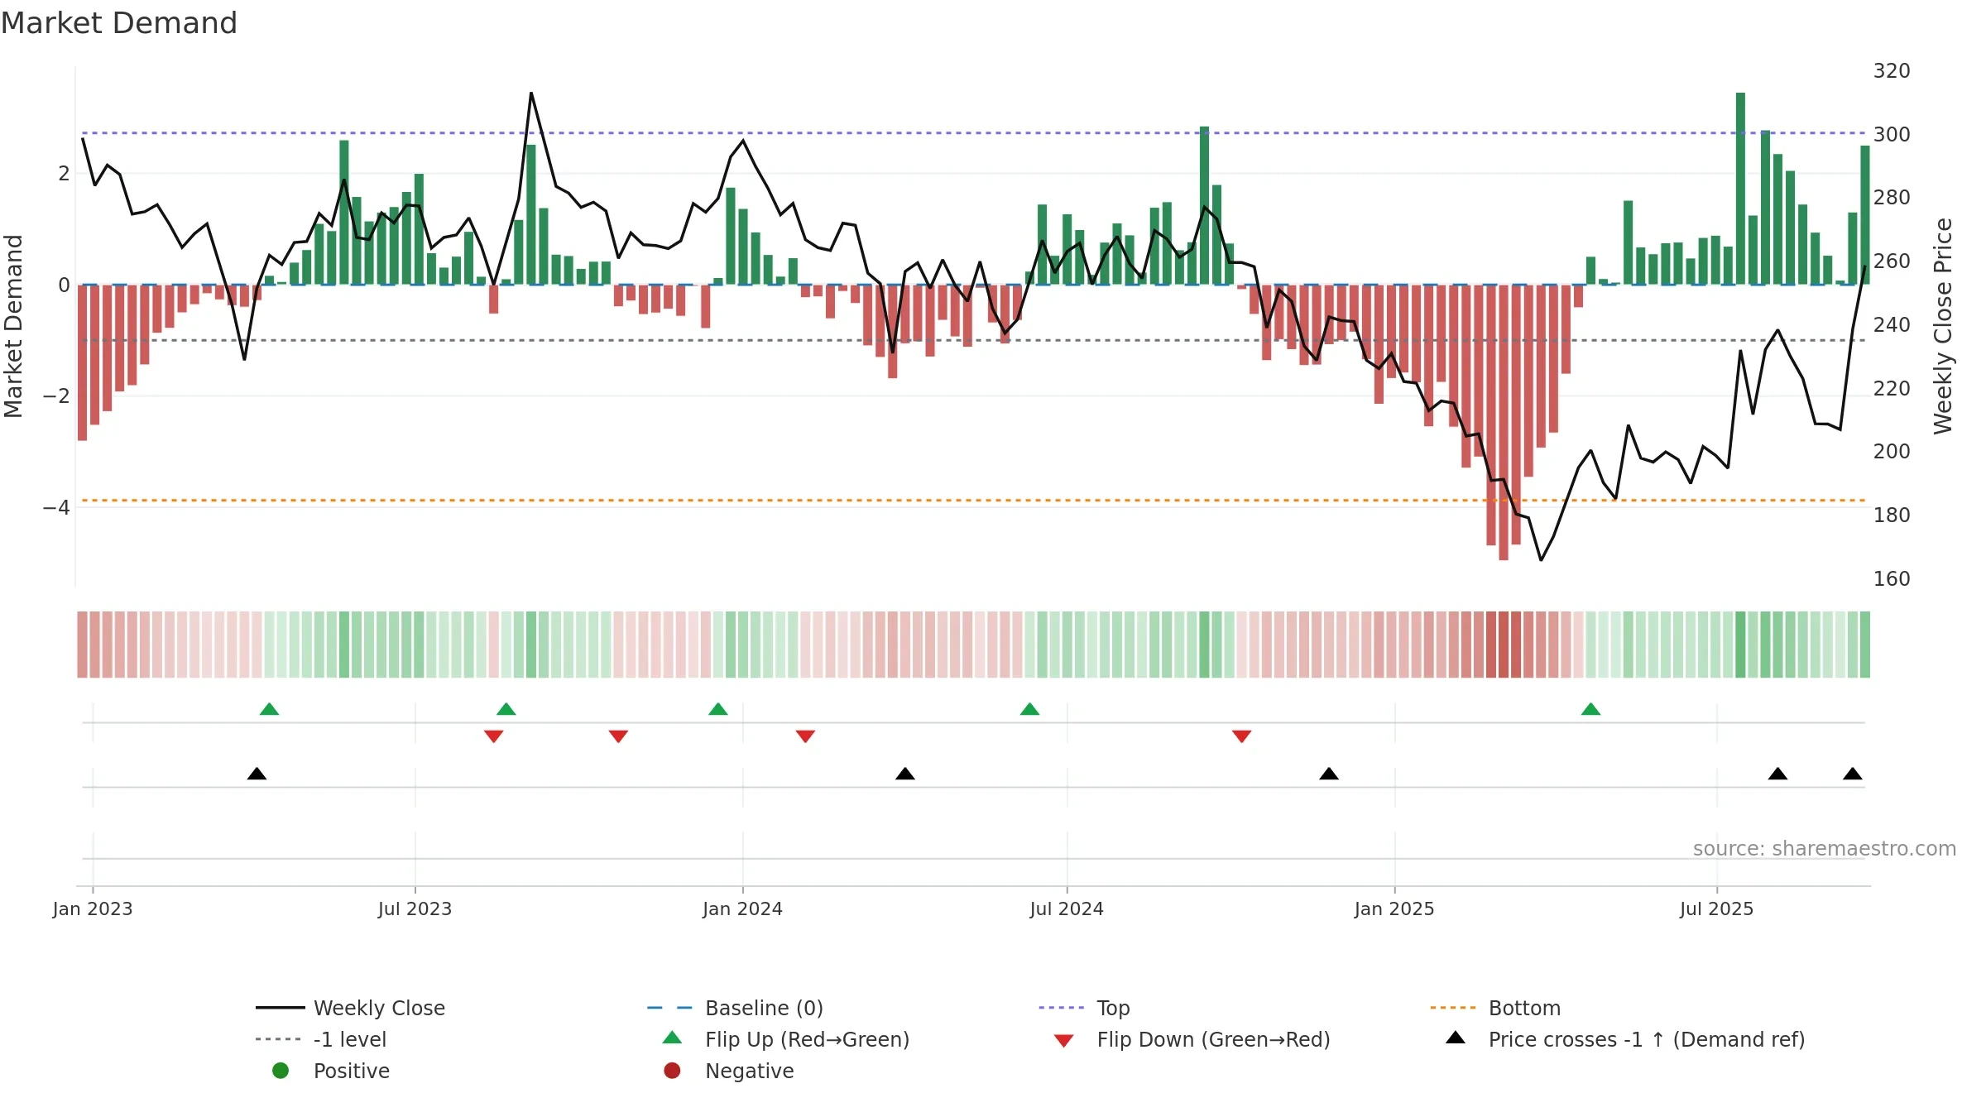Click the Top legend label

pos(1113,1008)
